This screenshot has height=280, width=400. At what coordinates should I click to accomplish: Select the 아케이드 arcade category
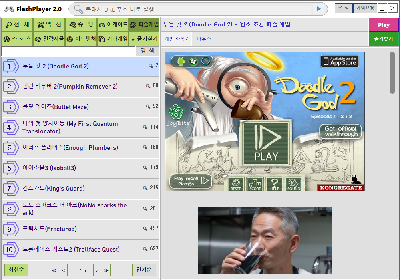113,24
